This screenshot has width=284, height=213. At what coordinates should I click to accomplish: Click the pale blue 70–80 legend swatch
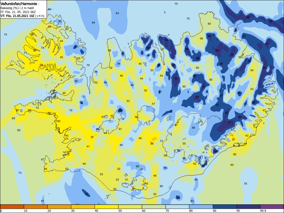pyautogui.click(x=177, y=207)
